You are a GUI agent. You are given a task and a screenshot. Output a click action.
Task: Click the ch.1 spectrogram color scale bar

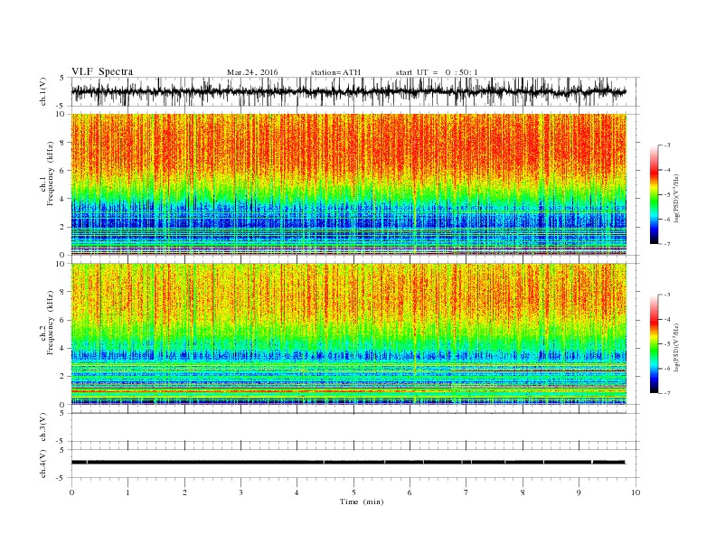point(655,194)
